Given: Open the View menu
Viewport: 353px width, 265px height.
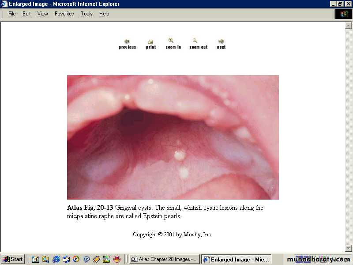Looking at the screenshot, I should click(42, 14).
